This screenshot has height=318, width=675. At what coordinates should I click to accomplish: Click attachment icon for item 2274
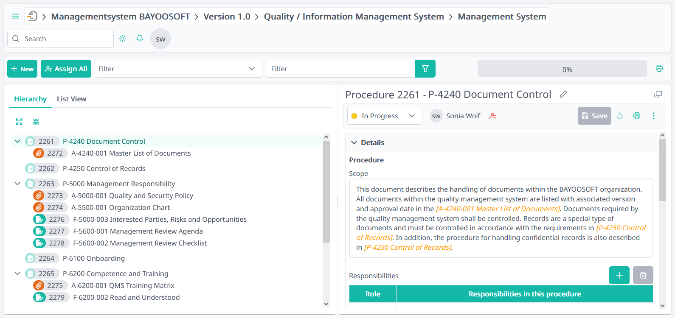(x=39, y=207)
